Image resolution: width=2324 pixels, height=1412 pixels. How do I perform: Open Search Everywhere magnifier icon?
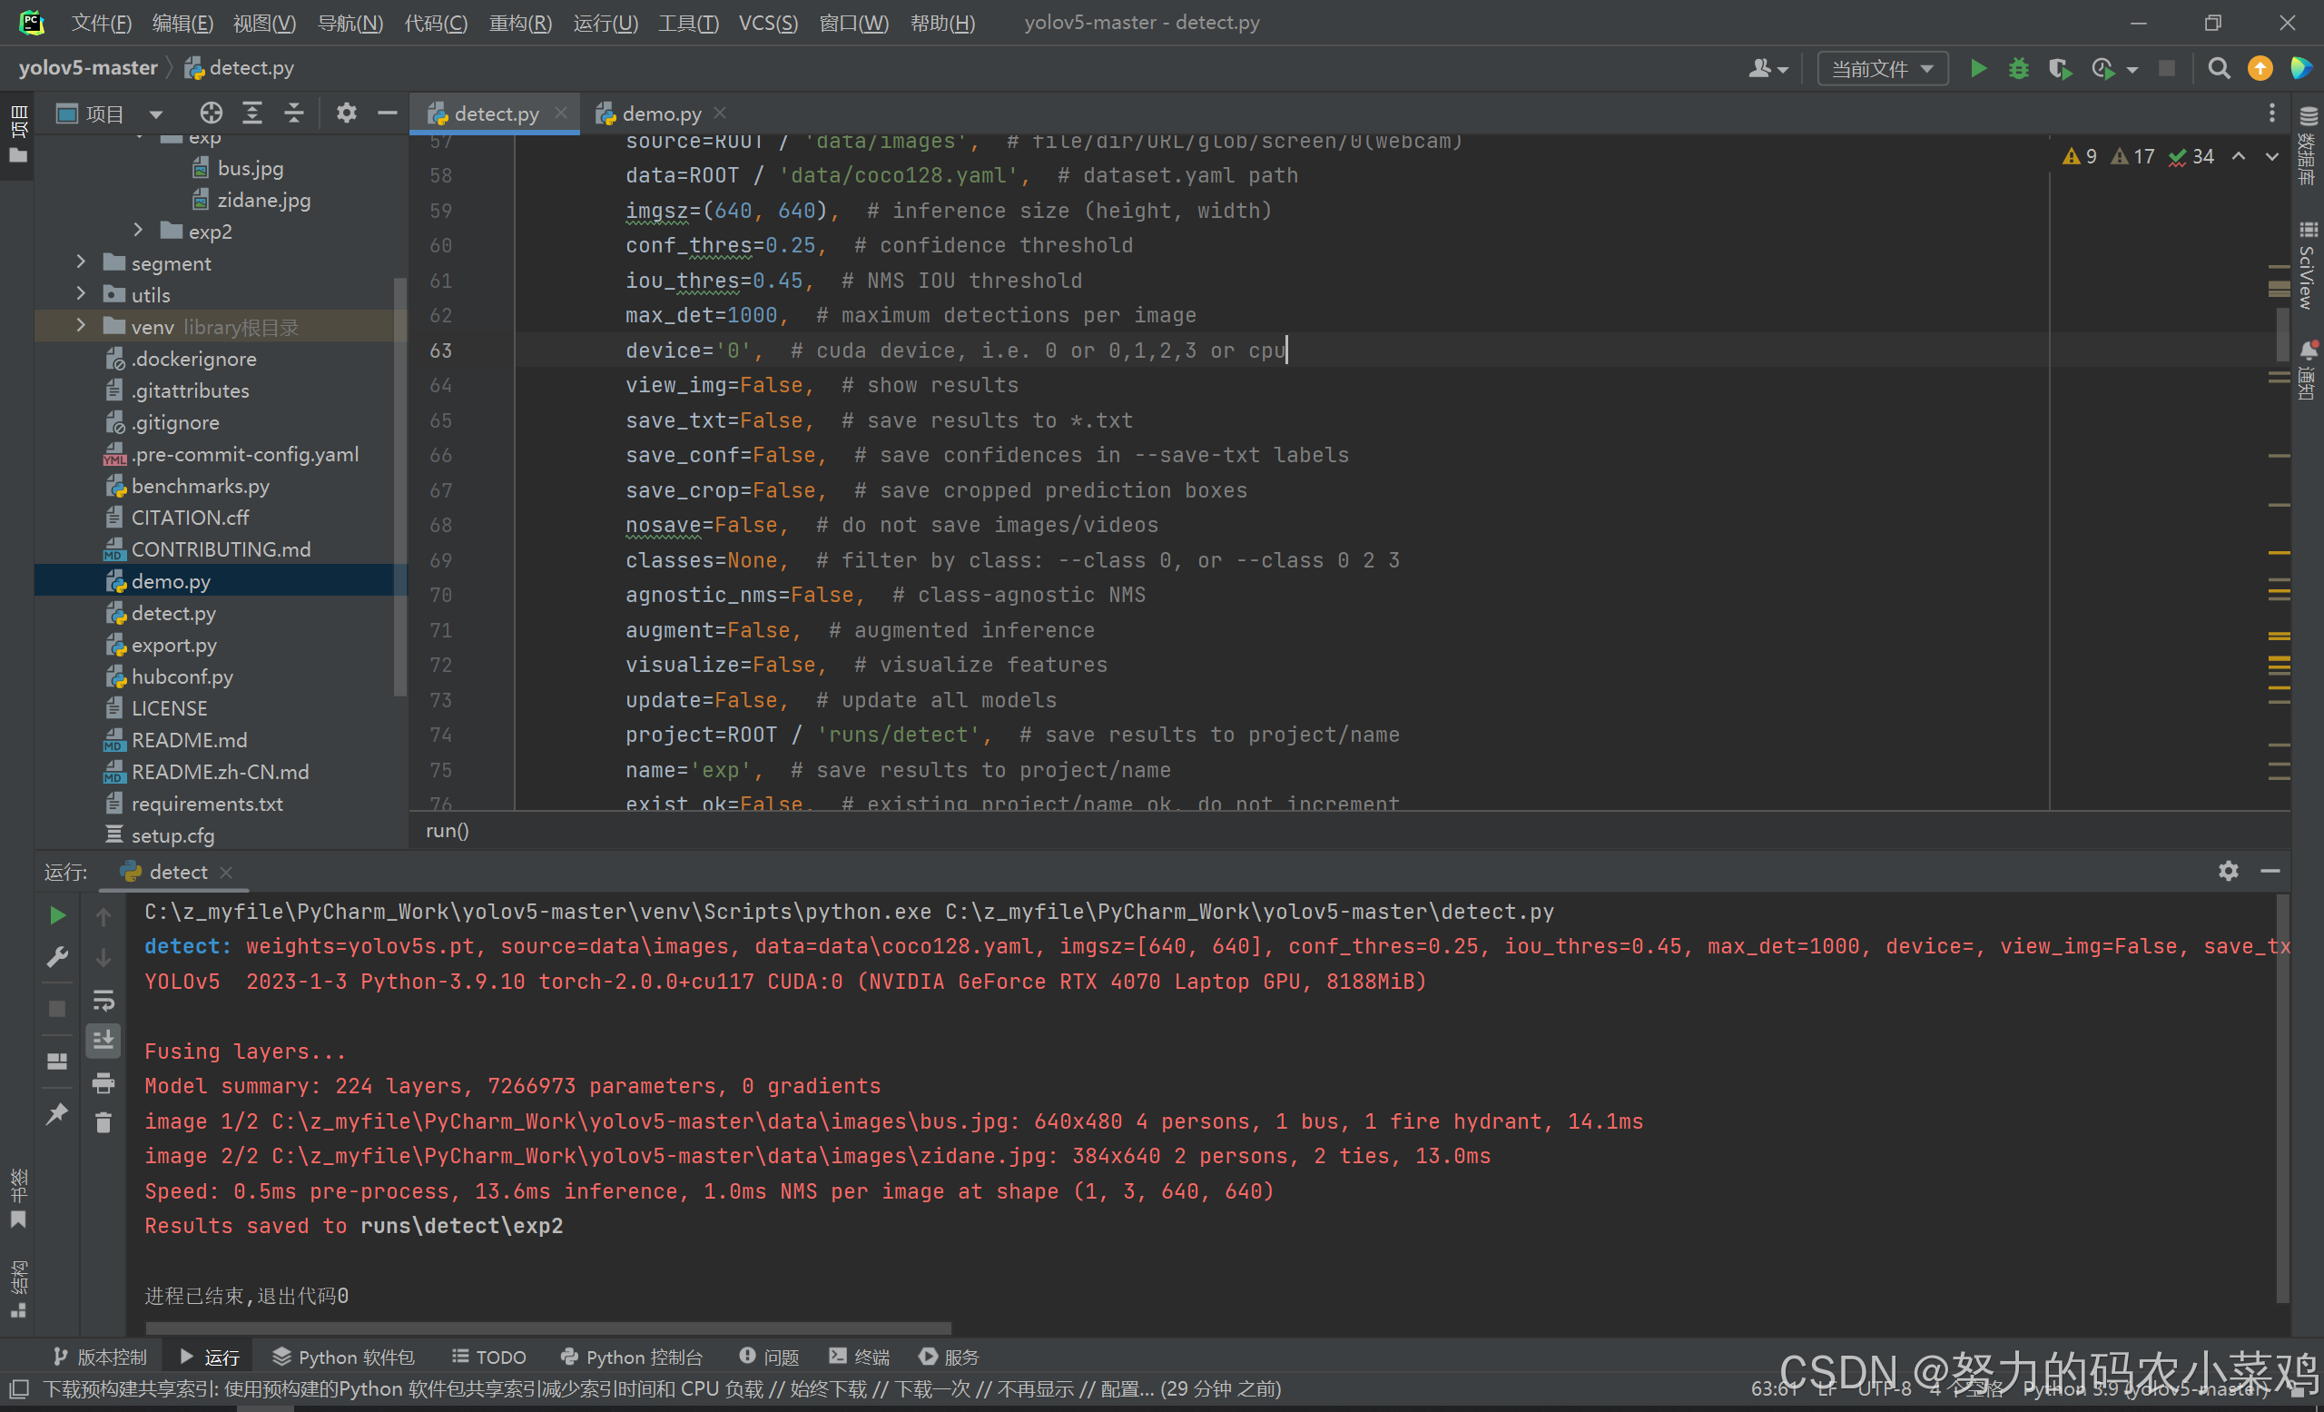[2219, 69]
